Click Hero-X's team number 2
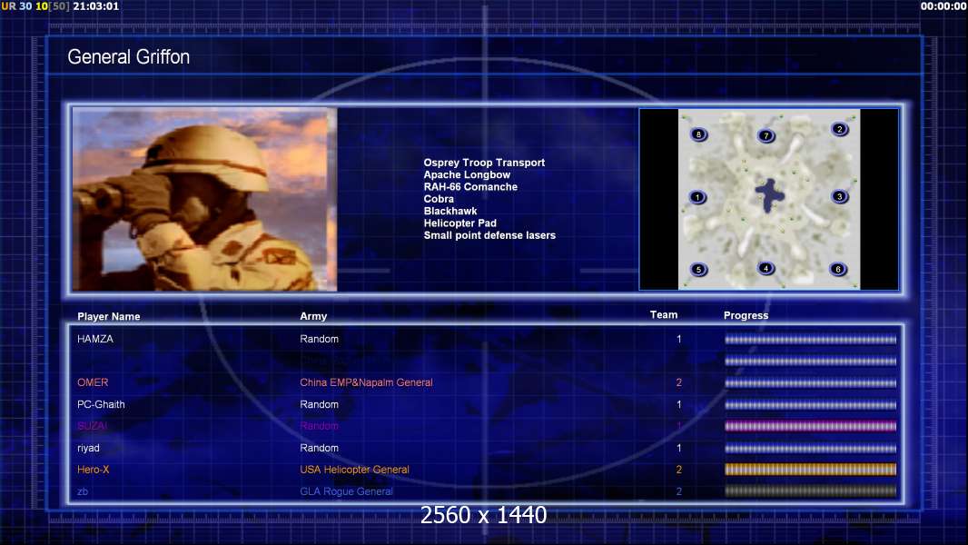Viewport: 968px width, 545px height. tap(679, 470)
